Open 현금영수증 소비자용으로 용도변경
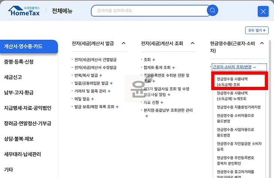 [x=235, y=118]
